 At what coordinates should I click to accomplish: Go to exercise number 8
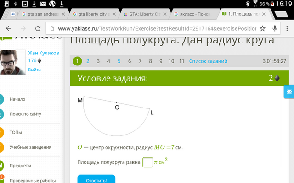click(x=150, y=61)
